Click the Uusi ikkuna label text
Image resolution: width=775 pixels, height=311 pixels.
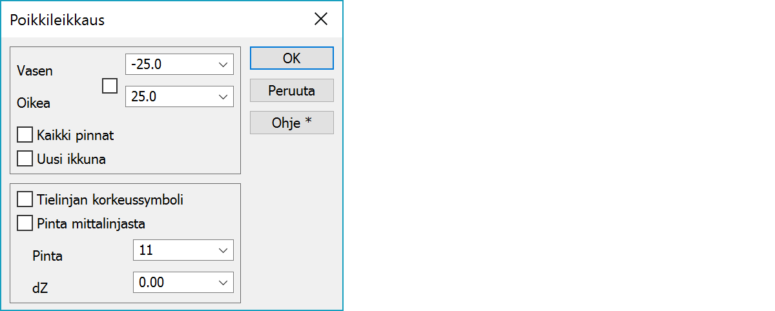point(72,159)
